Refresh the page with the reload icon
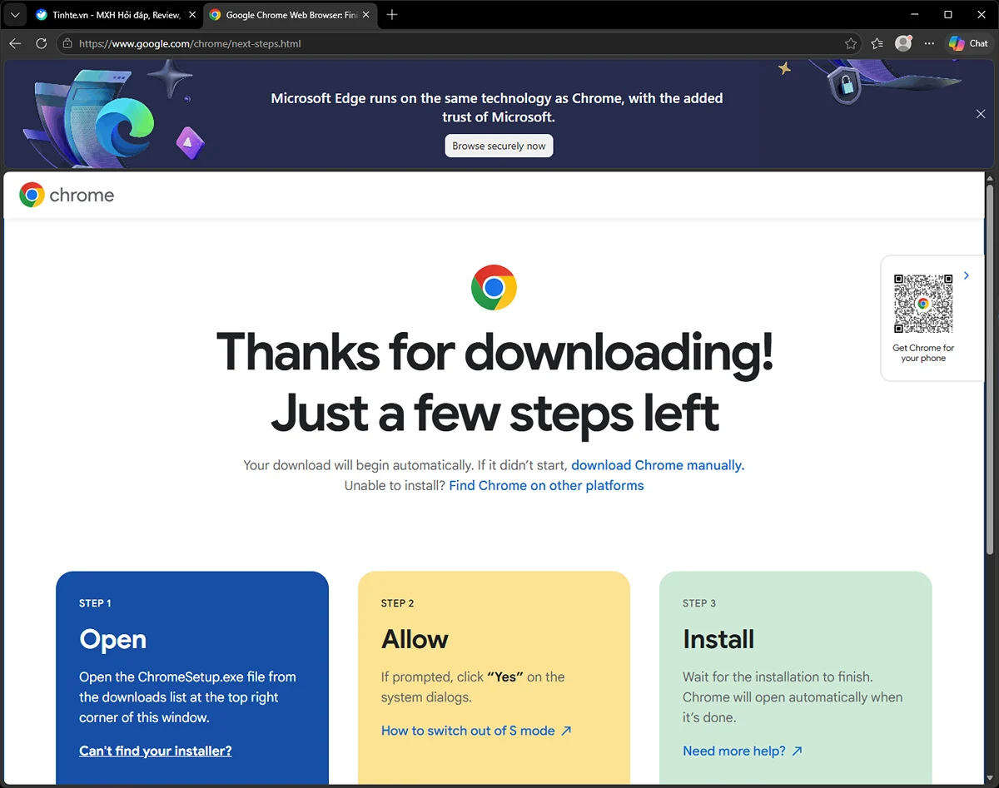This screenshot has width=999, height=788. click(x=41, y=43)
